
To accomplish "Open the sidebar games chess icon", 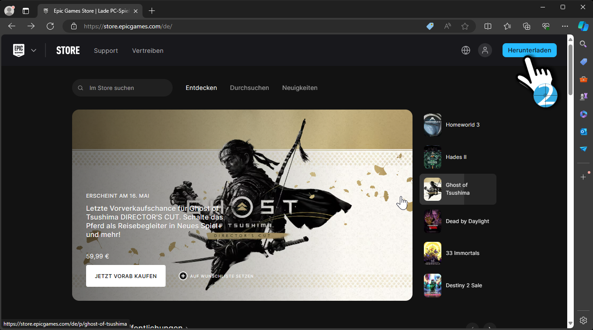I will pos(583,96).
